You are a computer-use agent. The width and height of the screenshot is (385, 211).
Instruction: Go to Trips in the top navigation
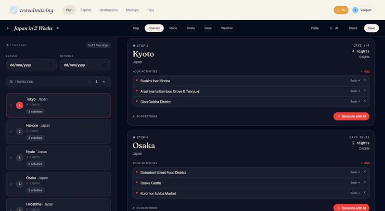pyautogui.click(x=151, y=10)
